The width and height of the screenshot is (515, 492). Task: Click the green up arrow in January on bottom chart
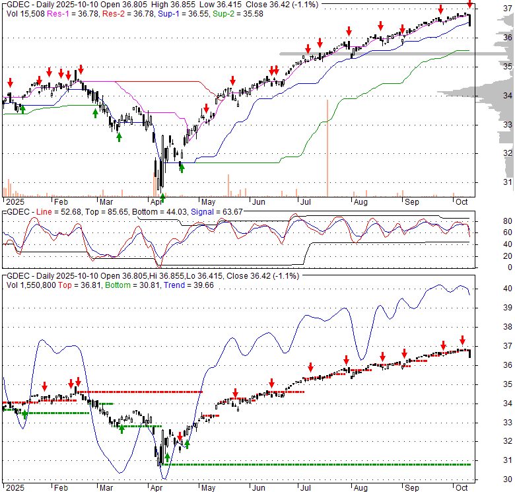point(25,414)
